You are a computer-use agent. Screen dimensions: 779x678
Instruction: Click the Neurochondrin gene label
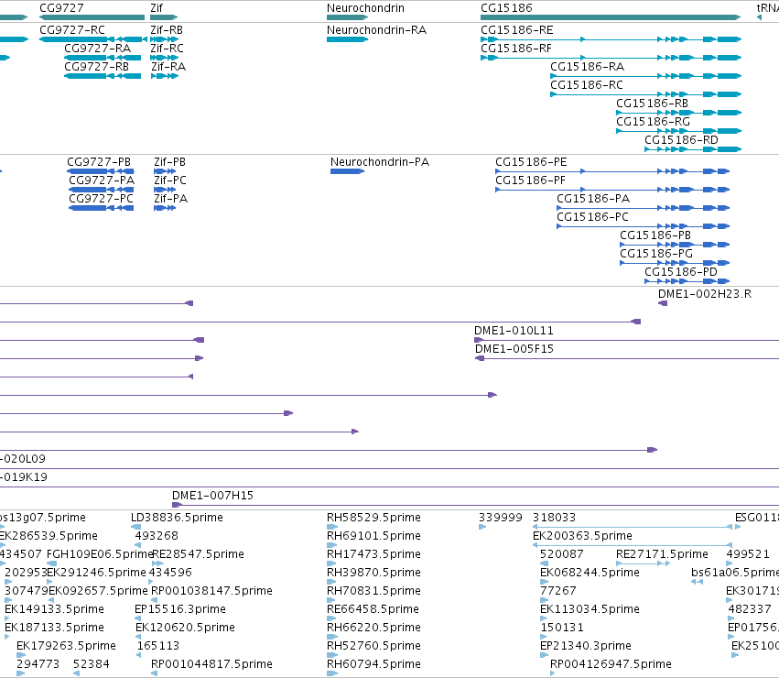365,8
